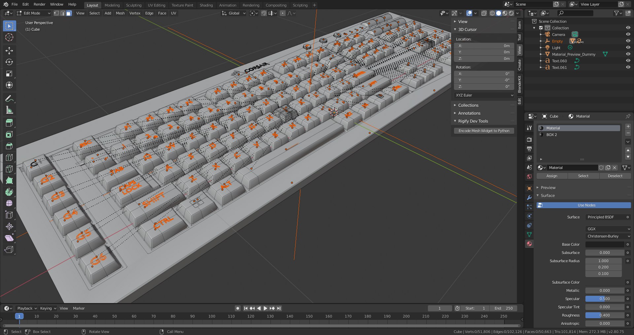Choose the Bevel tool
Image resolution: width=634 pixels, height=335 pixels.
coord(9,146)
